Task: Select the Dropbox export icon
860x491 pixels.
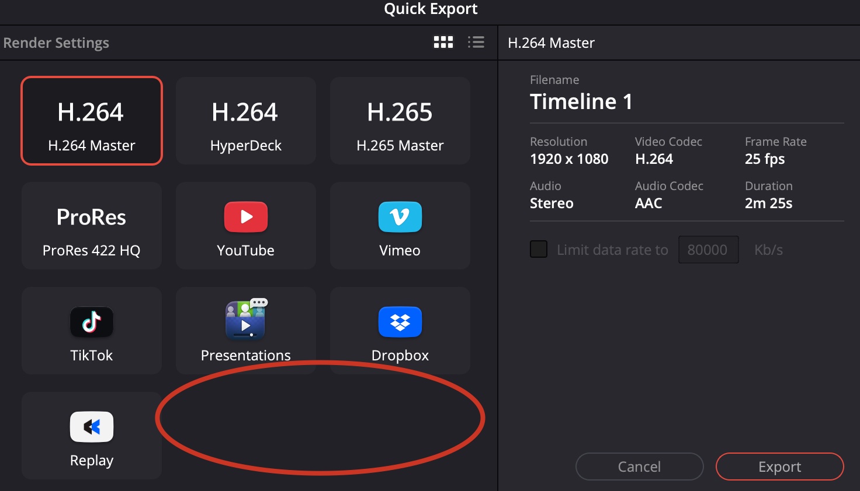Action: (400, 322)
